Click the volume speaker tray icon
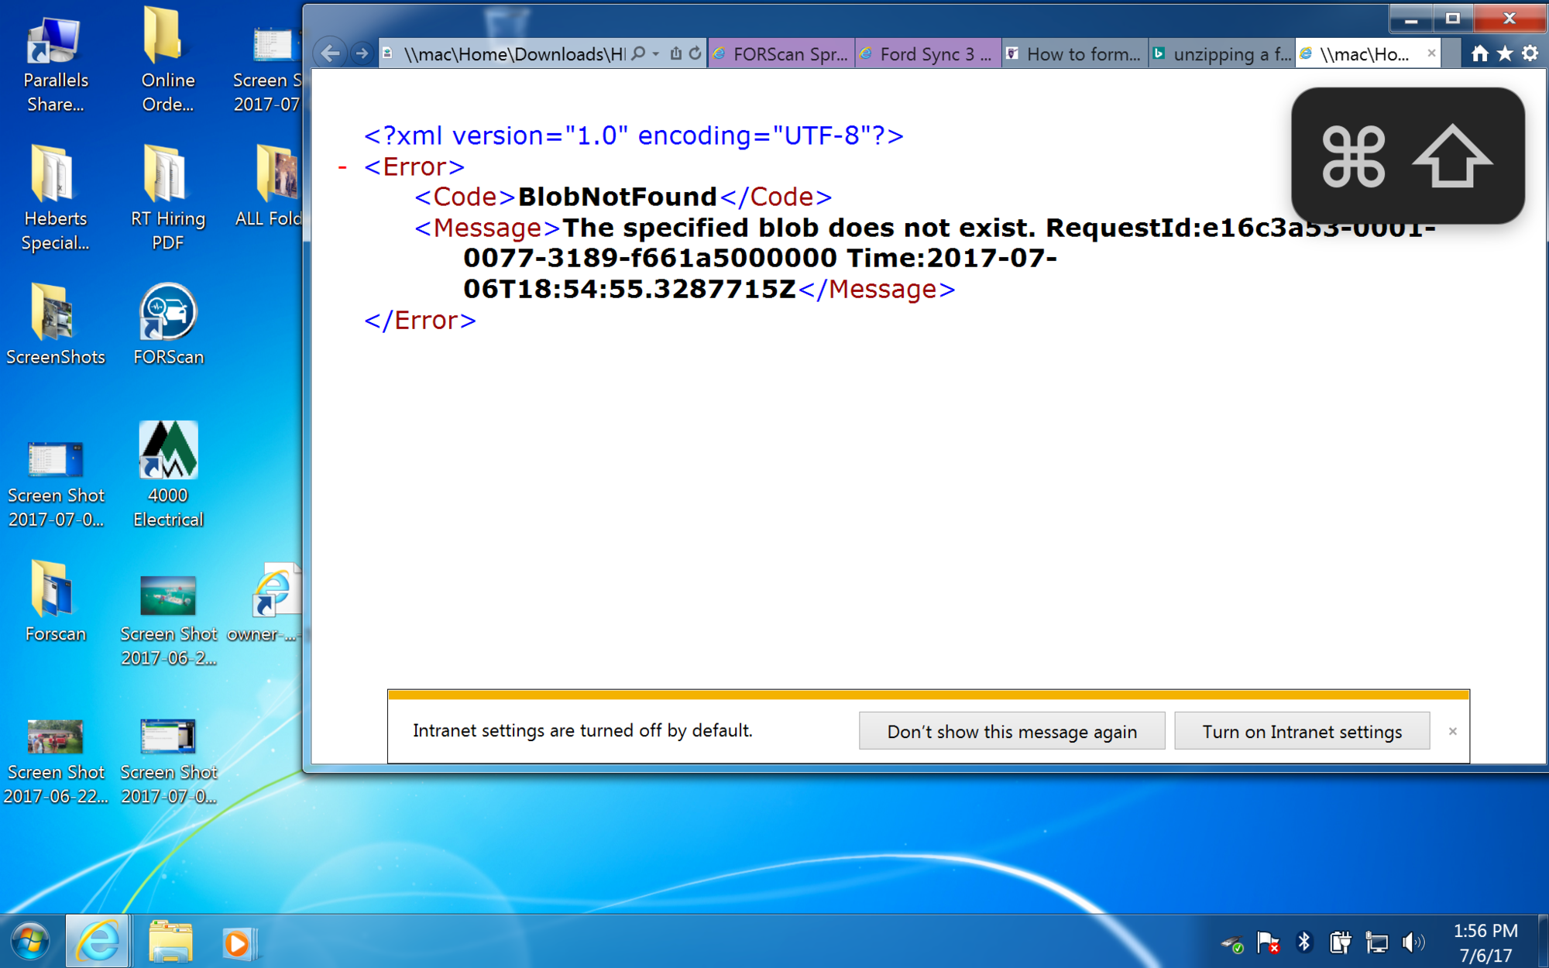Image resolution: width=1549 pixels, height=968 pixels. point(1413,942)
